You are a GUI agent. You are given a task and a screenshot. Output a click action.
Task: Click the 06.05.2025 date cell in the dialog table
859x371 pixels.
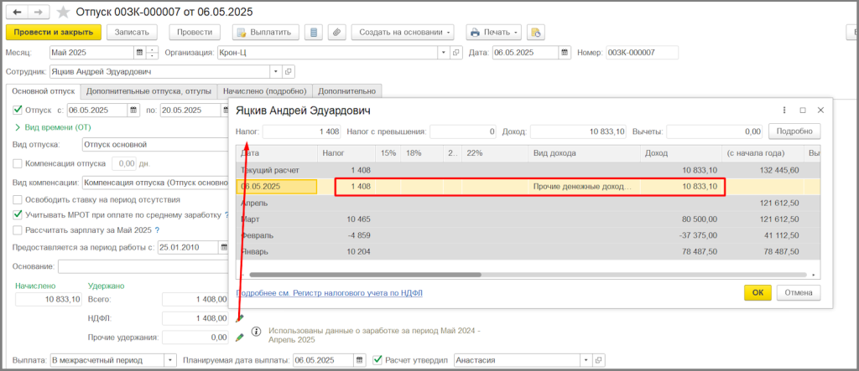click(x=277, y=187)
